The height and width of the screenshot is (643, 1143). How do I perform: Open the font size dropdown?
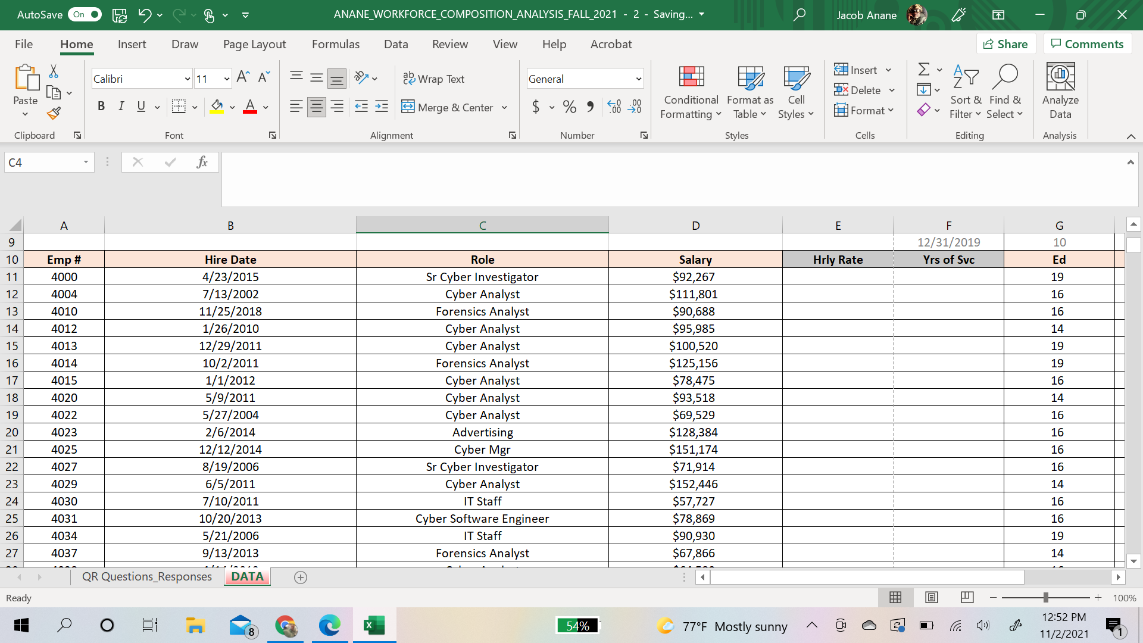226,78
